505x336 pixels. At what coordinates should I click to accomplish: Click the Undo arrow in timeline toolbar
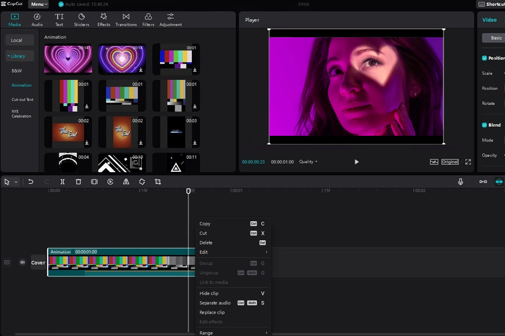(x=31, y=182)
